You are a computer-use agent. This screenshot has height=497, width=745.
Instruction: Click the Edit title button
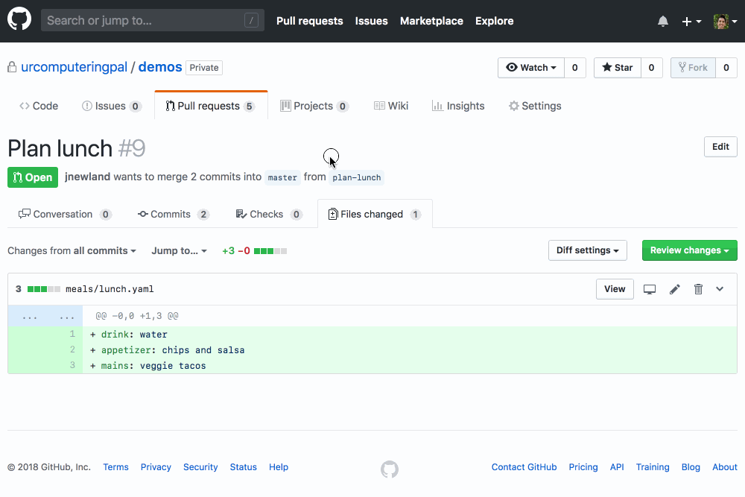click(x=720, y=147)
